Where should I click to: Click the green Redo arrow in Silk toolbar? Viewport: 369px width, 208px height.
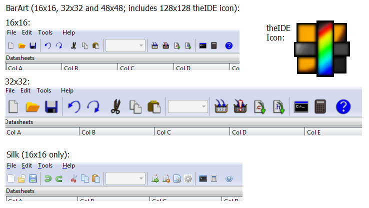(58, 178)
